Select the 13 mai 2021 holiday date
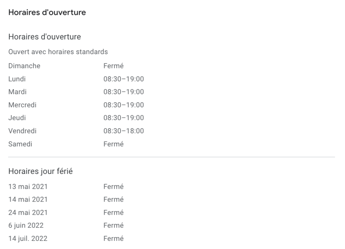 coord(28,186)
